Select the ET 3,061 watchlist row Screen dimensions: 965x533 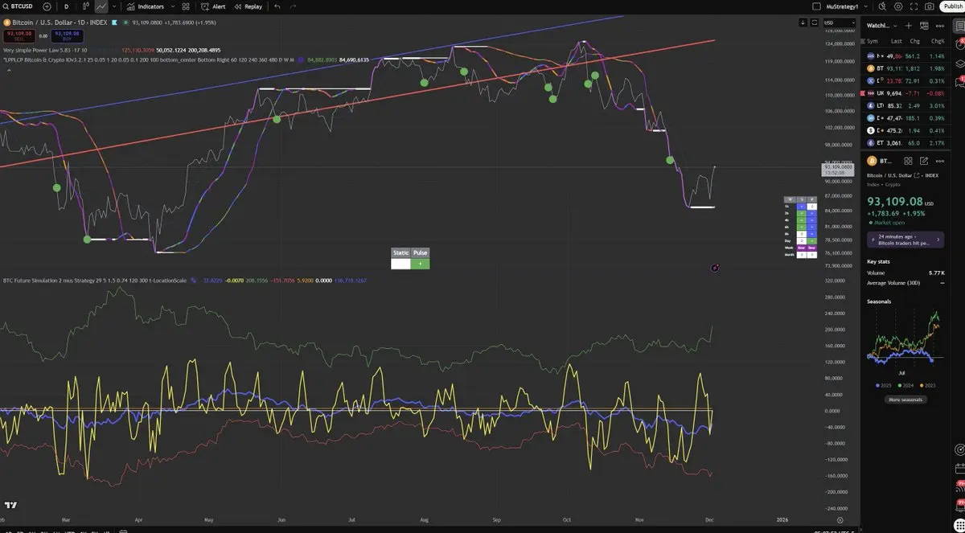click(905, 142)
